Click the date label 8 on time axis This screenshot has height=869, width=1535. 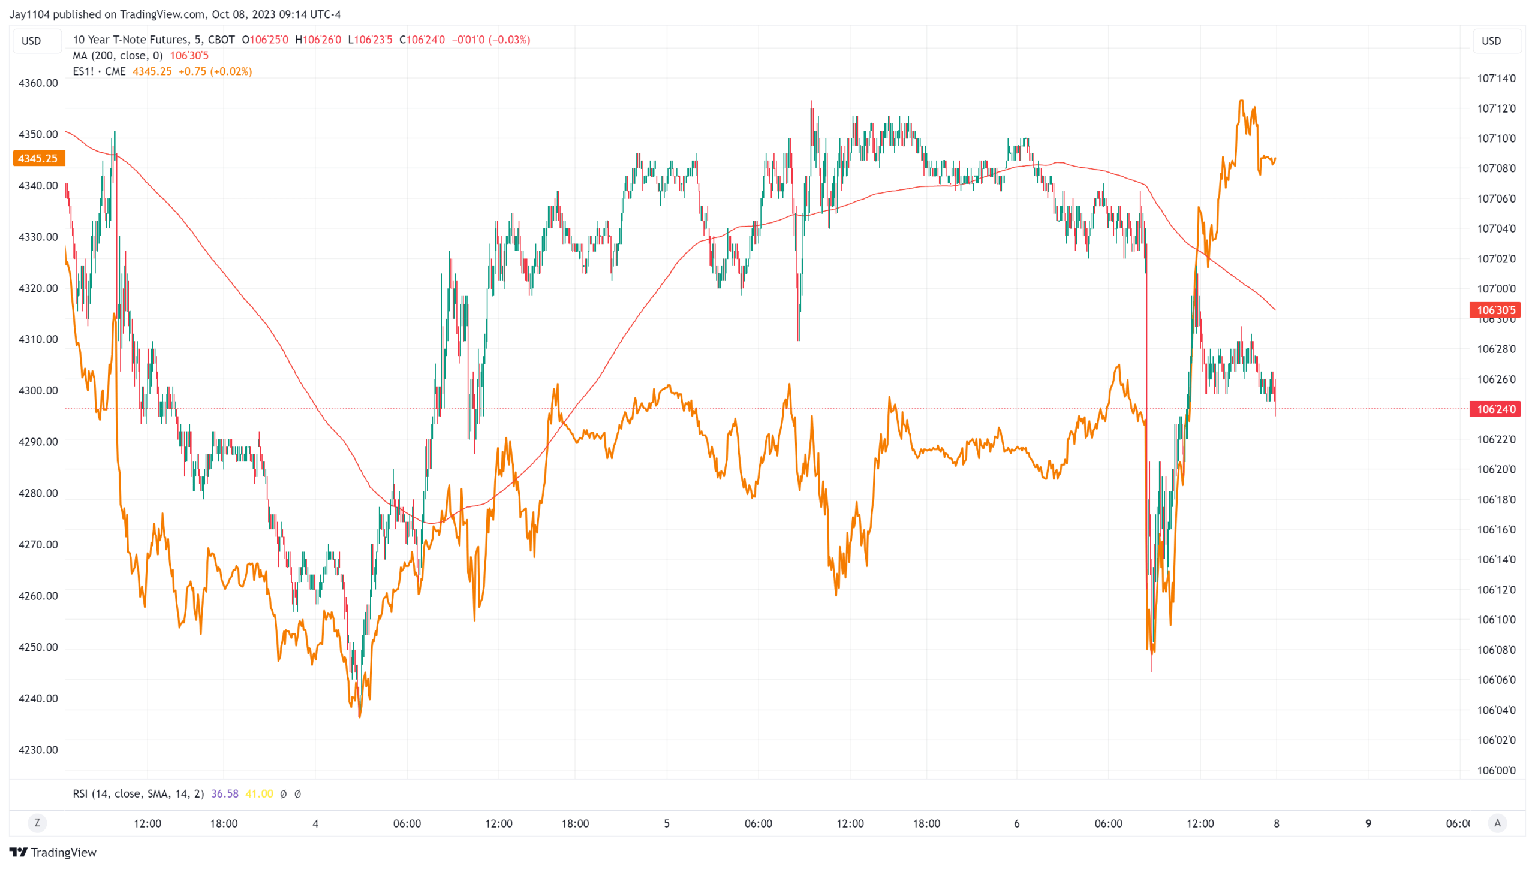click(1276, 823)
